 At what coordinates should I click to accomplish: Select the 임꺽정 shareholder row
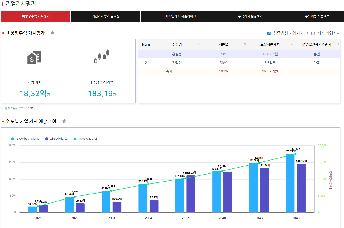(x=177, y=63)
